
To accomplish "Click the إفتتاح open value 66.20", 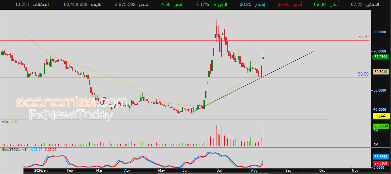I will click(x=245, y=5).
